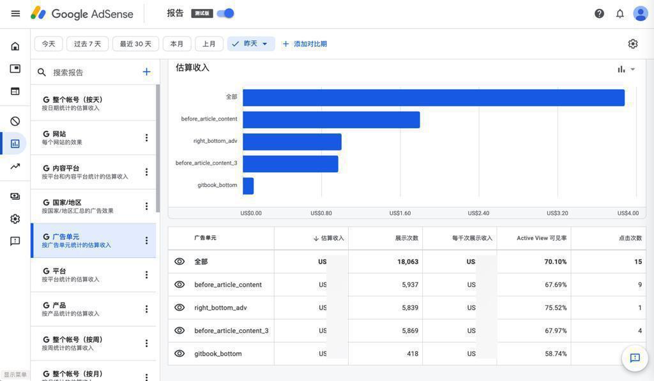Open more options for 国家/地区 report
Screen dimensions: 654x381
pos(146,206)
